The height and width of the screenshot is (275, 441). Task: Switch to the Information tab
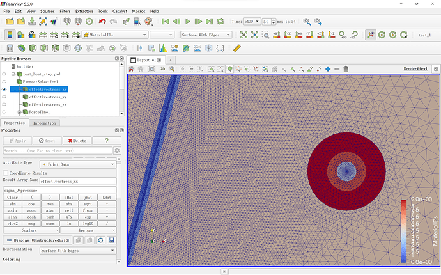click(x=44, y=123)
